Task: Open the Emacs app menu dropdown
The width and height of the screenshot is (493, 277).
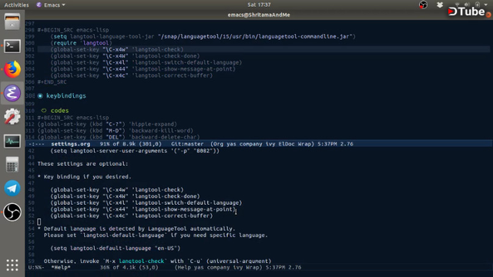Action: click(x=51, y=5)
